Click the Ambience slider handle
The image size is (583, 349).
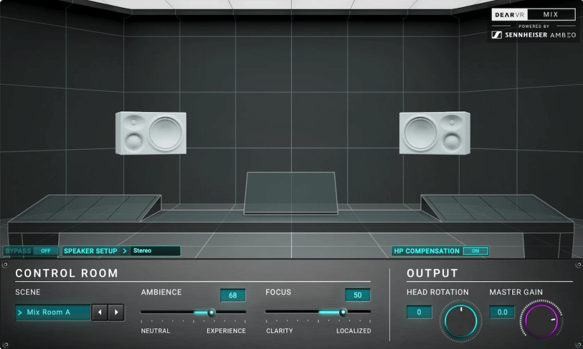pyautogui.click(x=210, y=313)
